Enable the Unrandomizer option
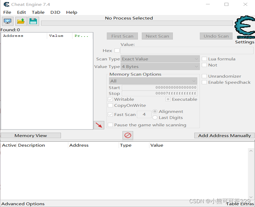The height and width of the screenshot is (207, 255). coord(204,76)
